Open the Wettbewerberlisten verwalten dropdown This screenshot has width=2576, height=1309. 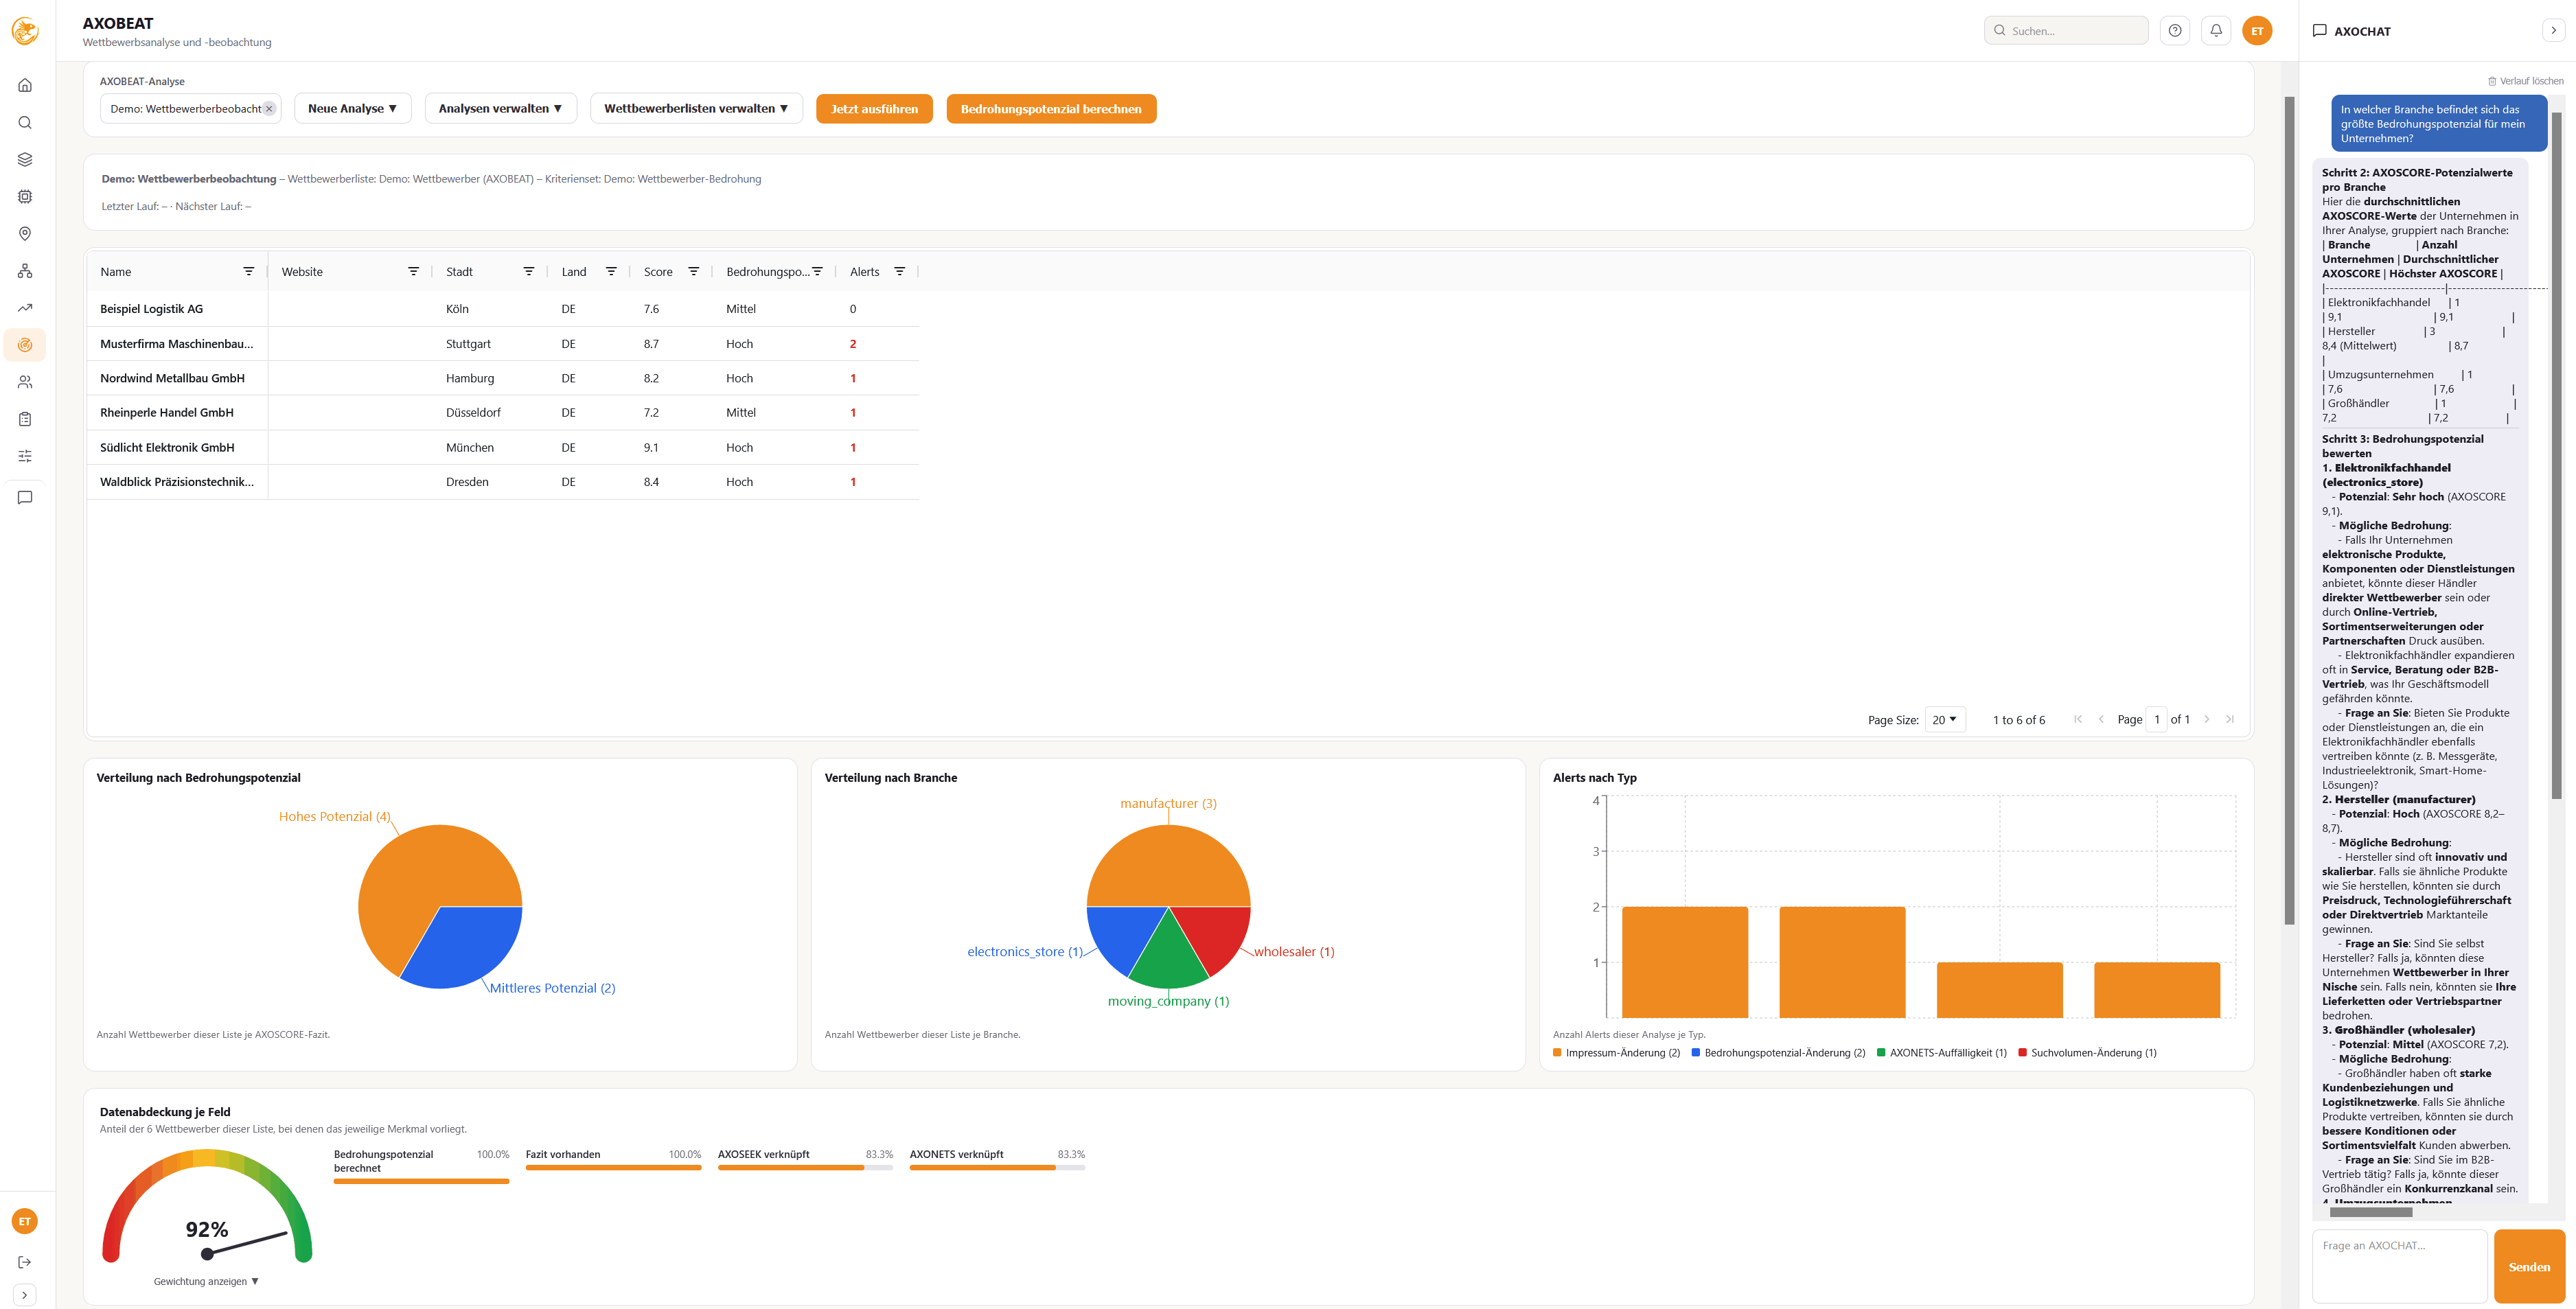tap(696, 109)
